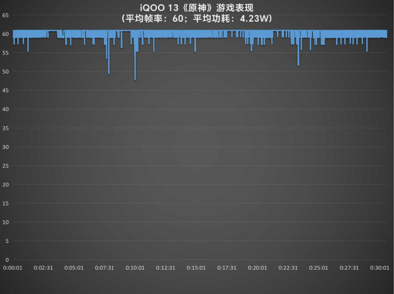Click the x-axis time label 0:07:31

pos(104,268)
